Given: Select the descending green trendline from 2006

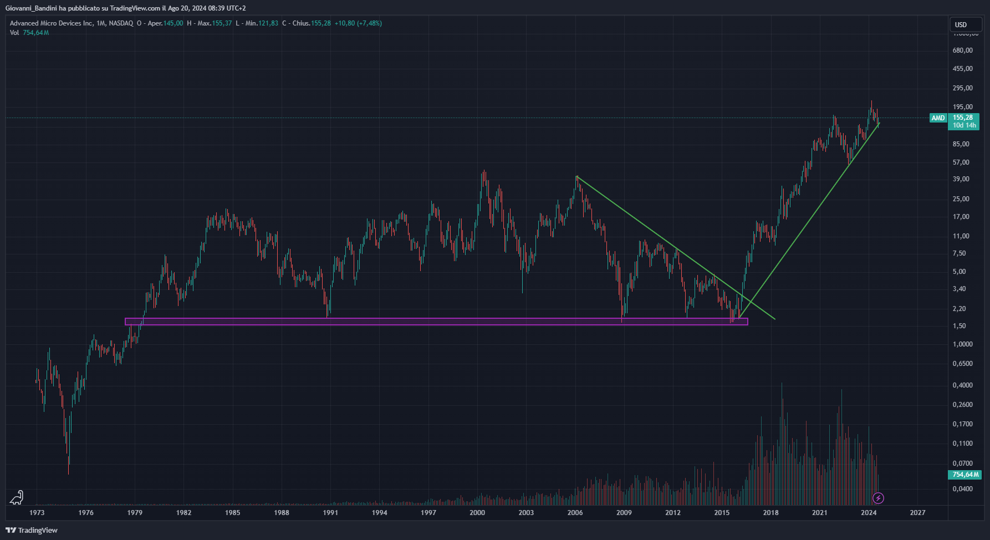Looking at the screenshot, I should point(675,247).
